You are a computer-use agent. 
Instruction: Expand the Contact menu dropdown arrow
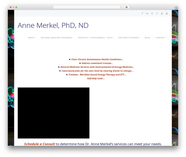pos(166,38)
